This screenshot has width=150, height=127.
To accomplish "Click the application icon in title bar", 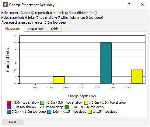I will (5, 5).
